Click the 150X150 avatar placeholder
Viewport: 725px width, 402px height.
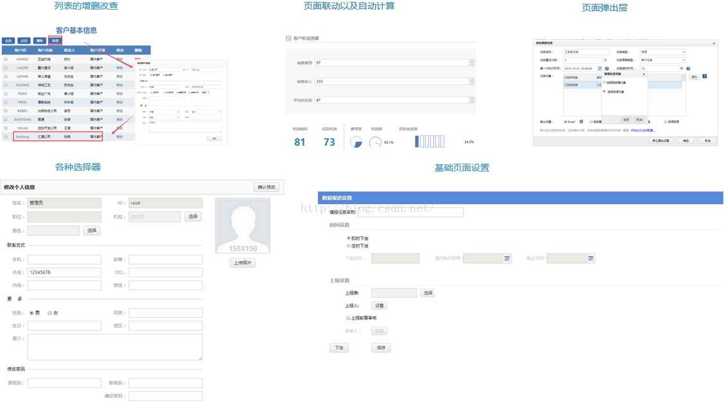243,226
